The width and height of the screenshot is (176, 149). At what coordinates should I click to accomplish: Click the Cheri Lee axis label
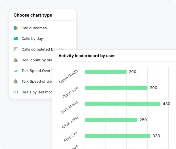(x=70, y=92)
